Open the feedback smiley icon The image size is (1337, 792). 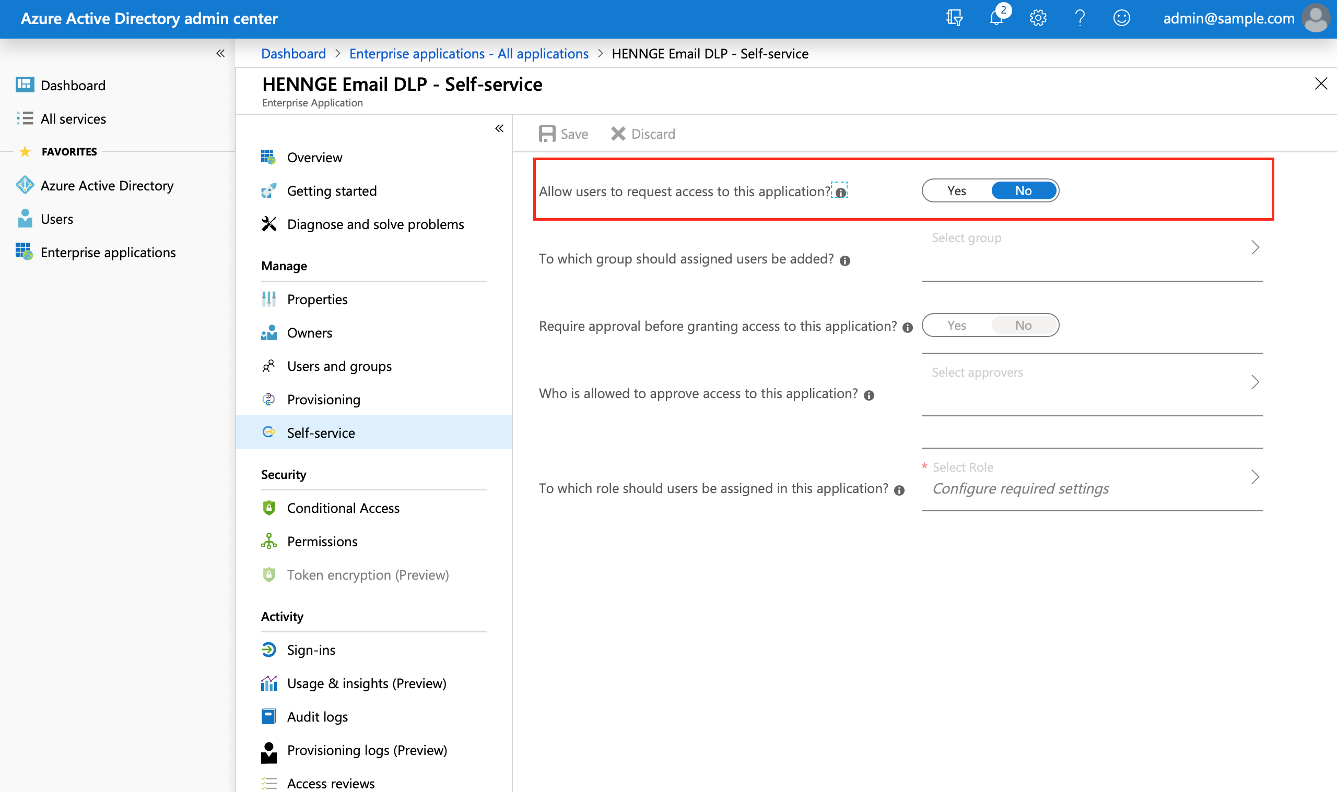pyautogui.click(x=1121, y=18)
